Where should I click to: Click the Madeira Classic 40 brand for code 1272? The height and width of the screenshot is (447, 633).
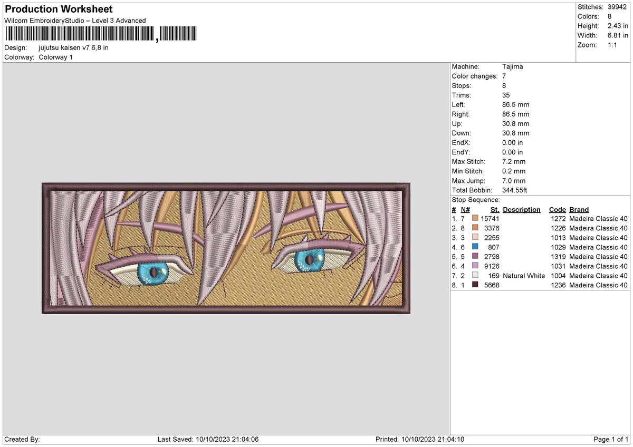598,219
